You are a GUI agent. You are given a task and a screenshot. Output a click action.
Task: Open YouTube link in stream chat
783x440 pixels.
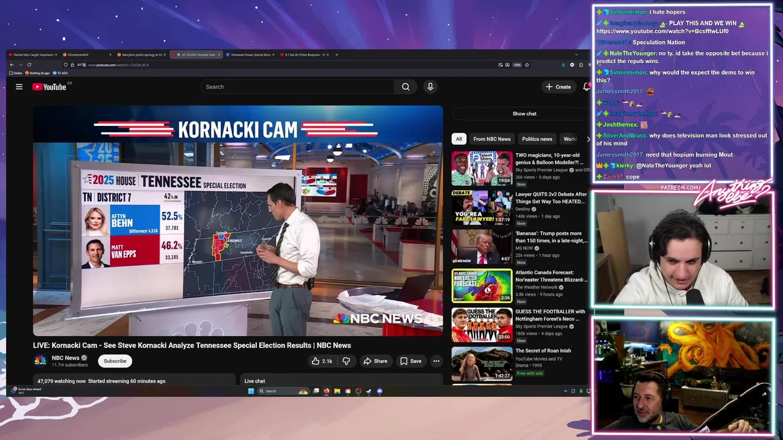click(662, 31)
